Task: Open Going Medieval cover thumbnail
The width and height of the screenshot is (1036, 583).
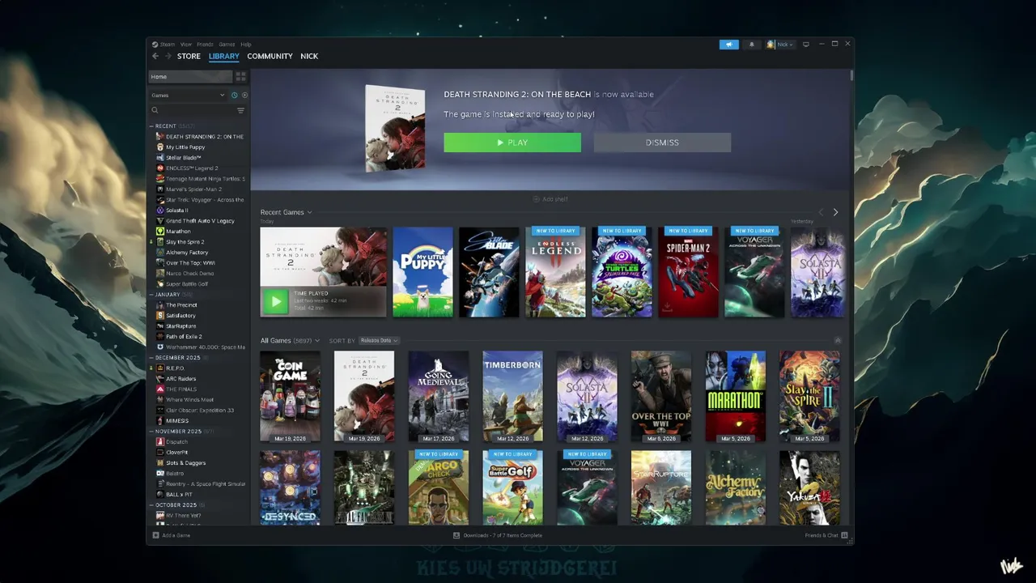Action: tap(438, 397)
